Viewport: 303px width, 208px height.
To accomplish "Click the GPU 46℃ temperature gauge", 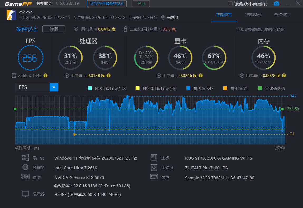I will (x=180, y=58).
